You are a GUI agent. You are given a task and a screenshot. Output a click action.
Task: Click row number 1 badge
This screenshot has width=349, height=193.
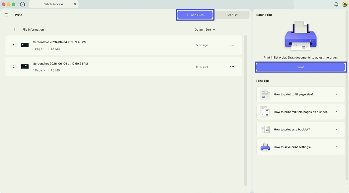pos(13,45)
